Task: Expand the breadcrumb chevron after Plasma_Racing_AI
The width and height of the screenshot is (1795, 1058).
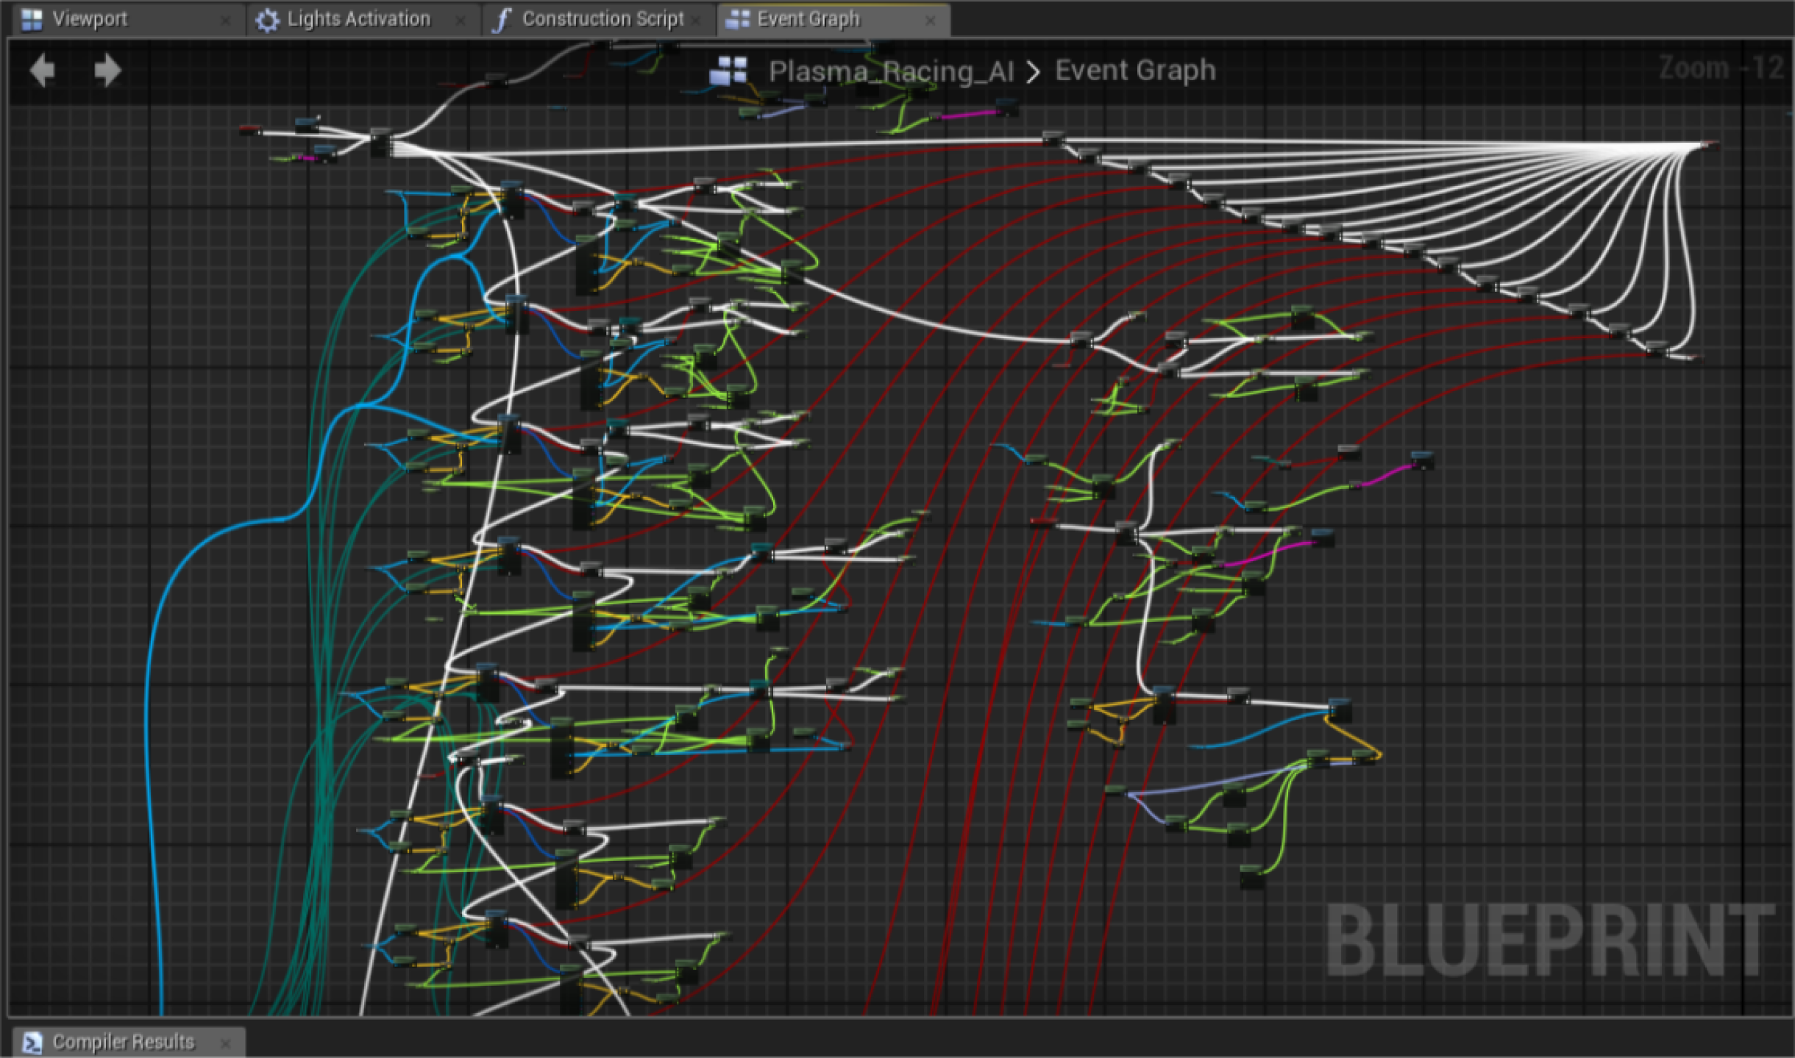Action: point(1034,72)
